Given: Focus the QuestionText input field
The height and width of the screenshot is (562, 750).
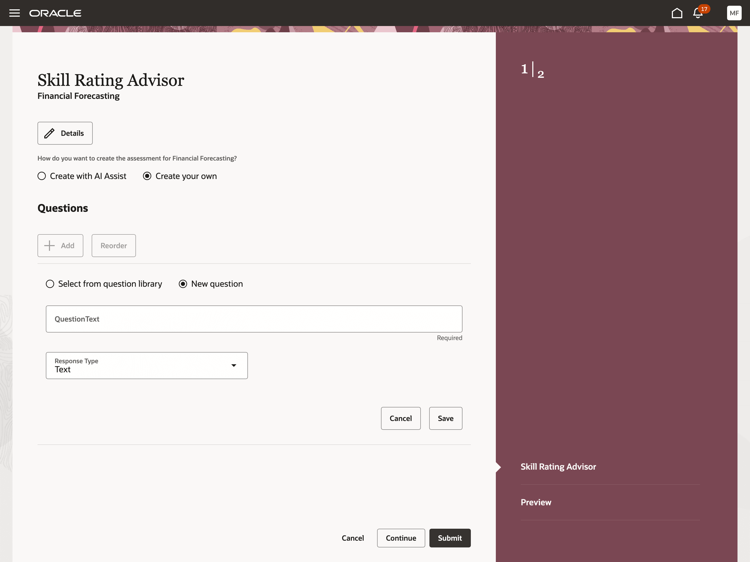Looking at the screenshot, I should (254, 319).
